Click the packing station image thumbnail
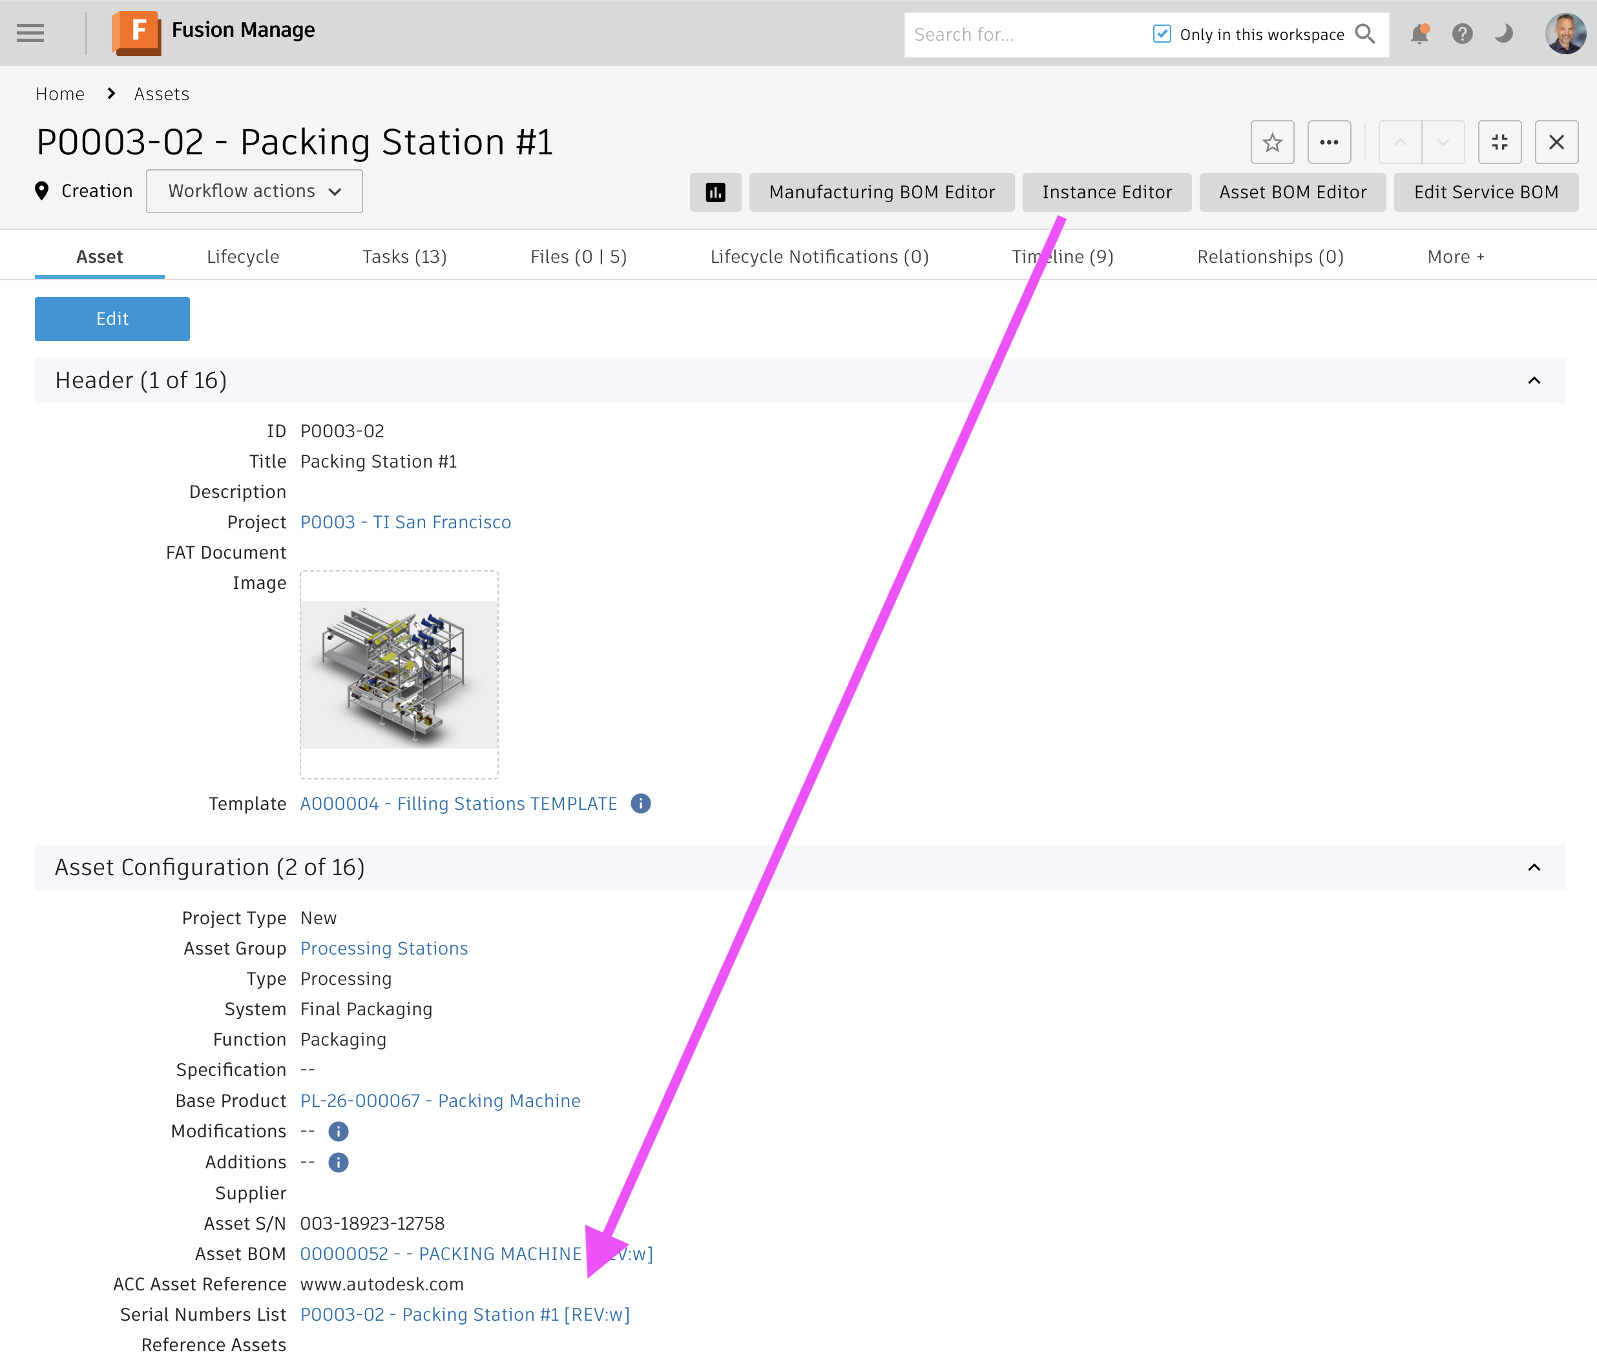 coord(399,674)
